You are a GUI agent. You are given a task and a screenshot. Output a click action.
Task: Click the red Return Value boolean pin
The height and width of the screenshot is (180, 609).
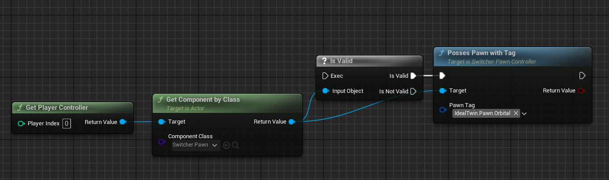[581, 91]
